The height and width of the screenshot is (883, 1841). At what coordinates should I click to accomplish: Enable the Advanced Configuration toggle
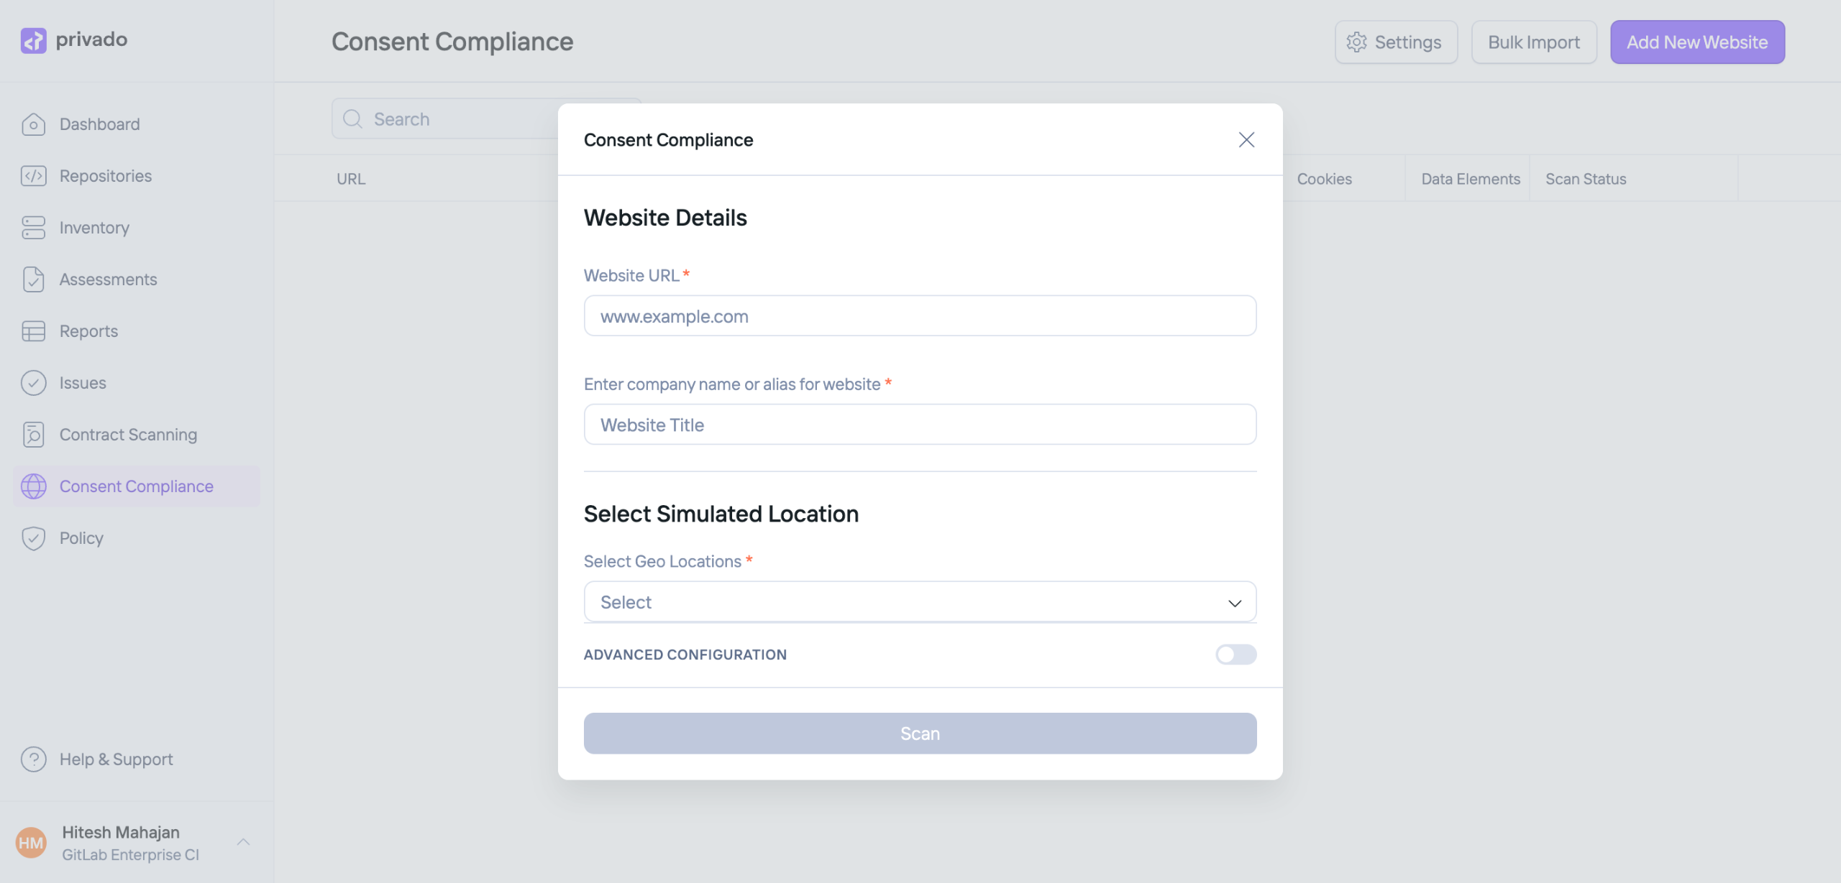1235,655
